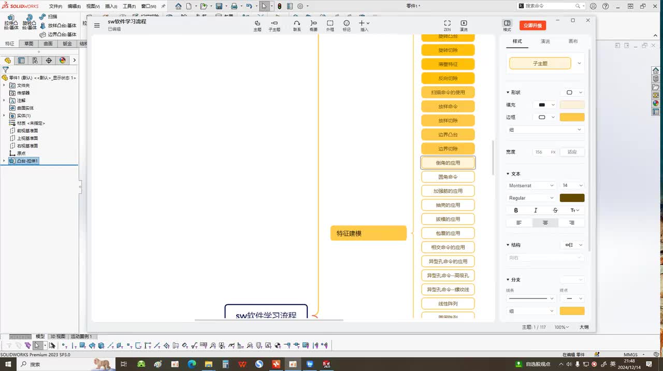
Task: Click the SolidWorks home icon
Action: pos(178,6)
